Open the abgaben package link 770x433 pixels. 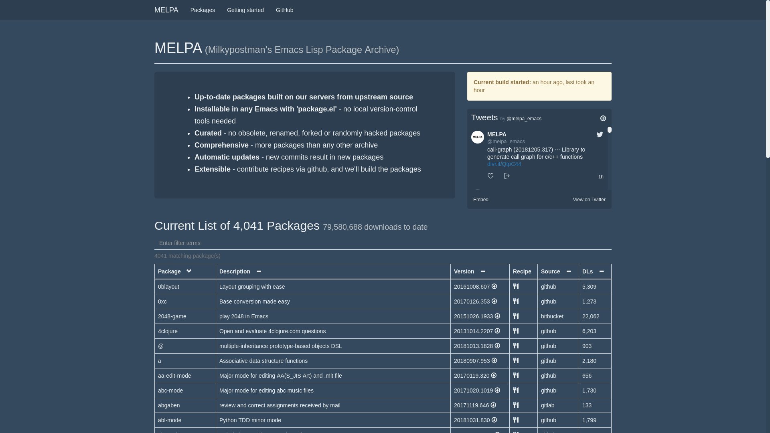[169, 405]
